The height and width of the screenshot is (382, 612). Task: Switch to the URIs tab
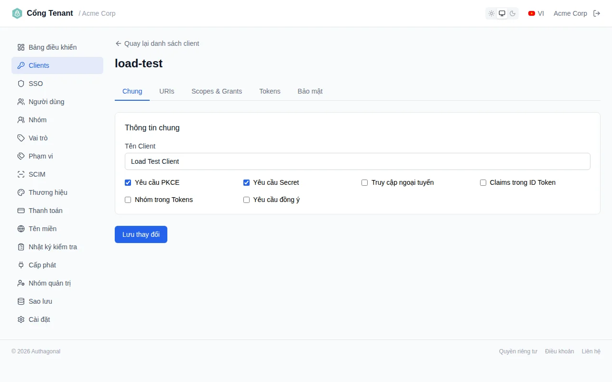click(167, 91)
